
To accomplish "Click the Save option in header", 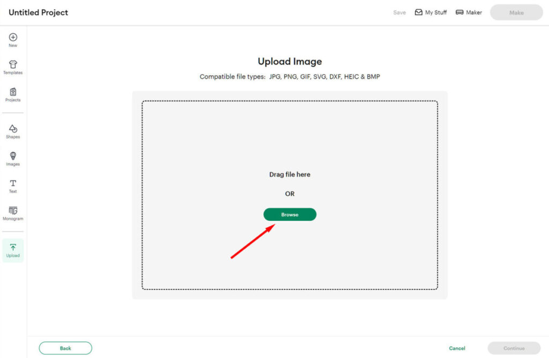I will pos(399,12).
